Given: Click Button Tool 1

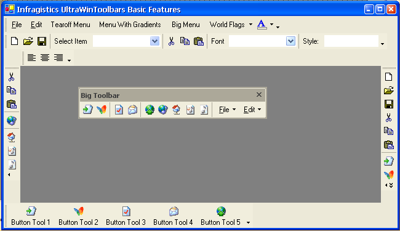Looking at the screenshot, I should pos(31,216).
